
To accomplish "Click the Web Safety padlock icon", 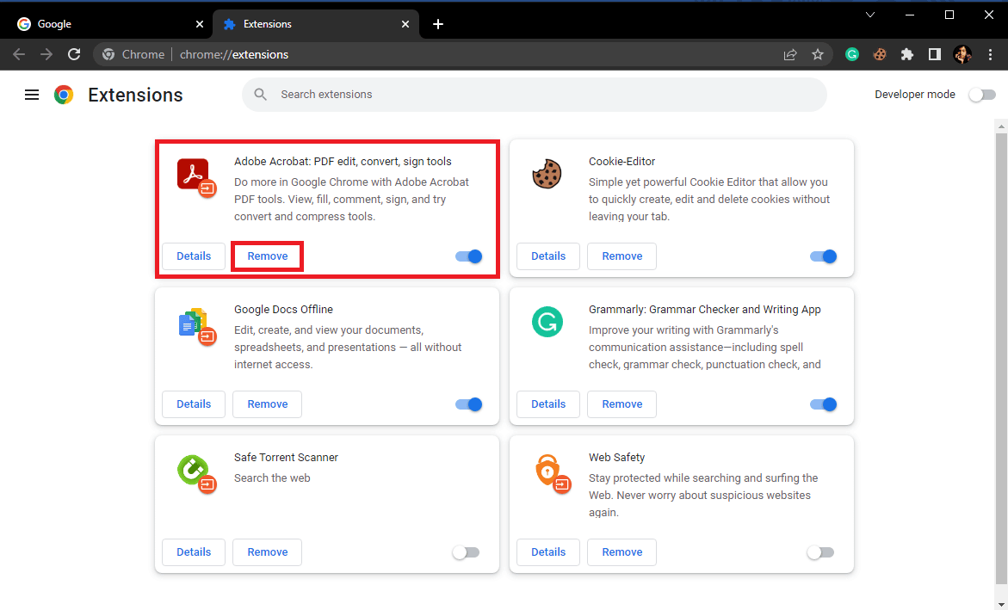I will click(x=552, y=472).
